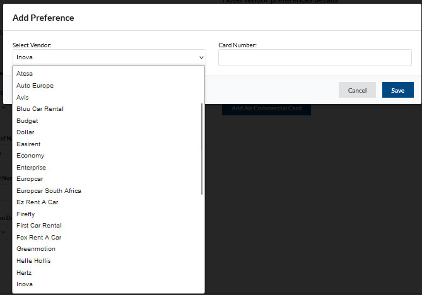422x295 pixels.
Task: Select Avis as the vendor
Action: 108,97
